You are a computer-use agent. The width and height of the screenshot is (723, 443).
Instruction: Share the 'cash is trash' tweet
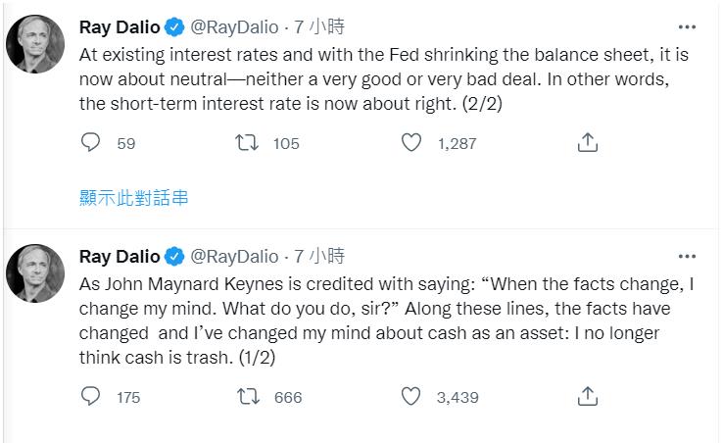pyautogui.click(x=587, y=396)
